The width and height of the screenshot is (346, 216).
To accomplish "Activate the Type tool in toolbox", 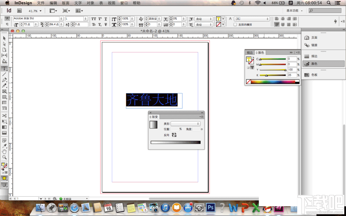I will click(x=4, y=68).
